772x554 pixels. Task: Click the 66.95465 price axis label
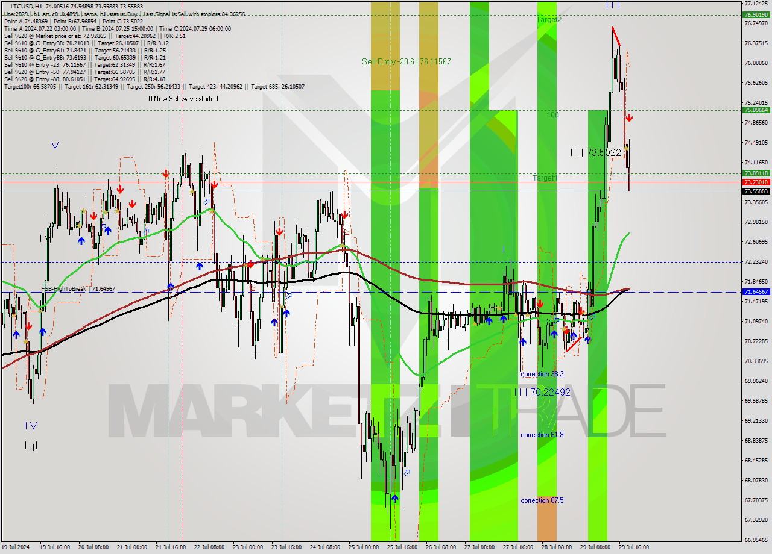[x=756, y=540]
